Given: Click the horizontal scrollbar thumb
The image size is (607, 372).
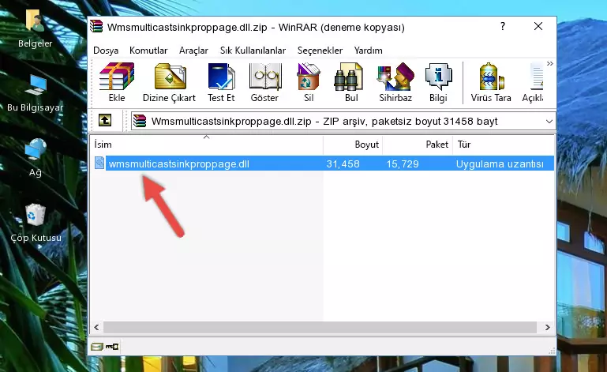Looking at the screenshot, I should click(320, 327).
